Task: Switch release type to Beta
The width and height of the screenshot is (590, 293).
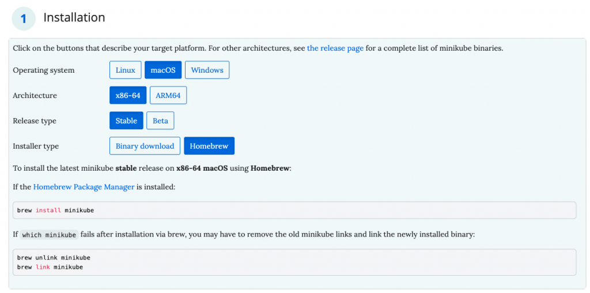Action: click(160, 121)
